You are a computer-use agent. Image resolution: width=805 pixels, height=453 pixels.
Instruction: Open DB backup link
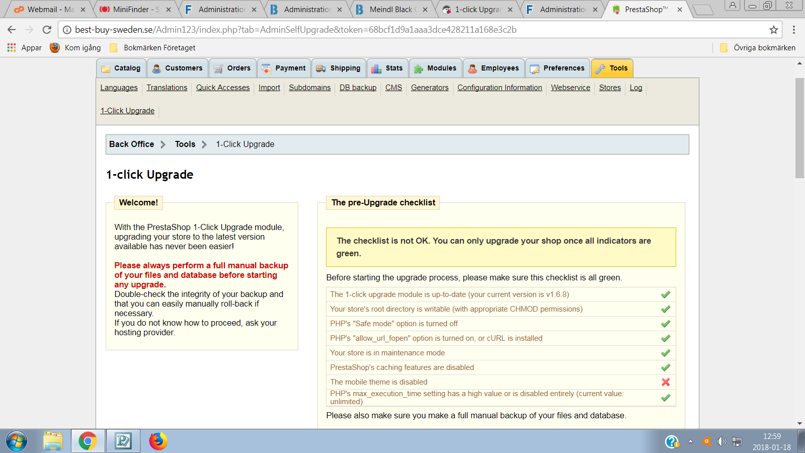(358, 88)
